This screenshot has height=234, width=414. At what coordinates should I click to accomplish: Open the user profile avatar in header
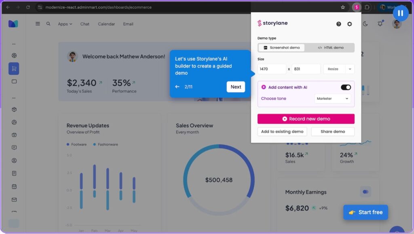(397, 24)
